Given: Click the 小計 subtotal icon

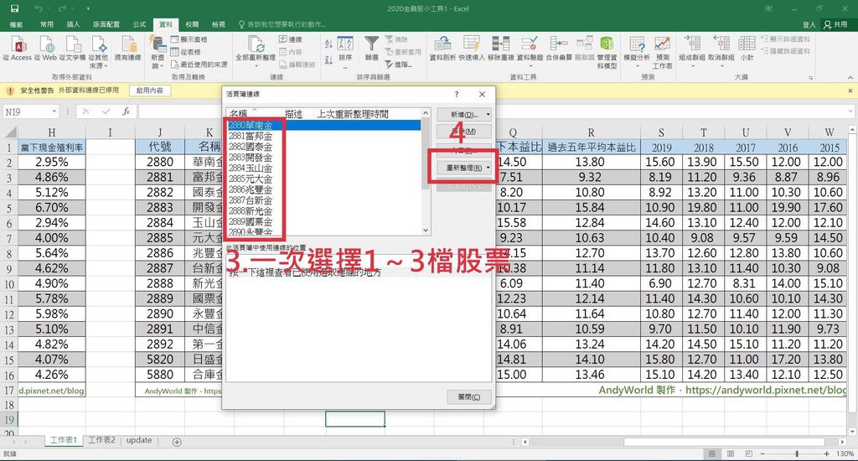Looking at the screenshot, I should tap(747, 44).
